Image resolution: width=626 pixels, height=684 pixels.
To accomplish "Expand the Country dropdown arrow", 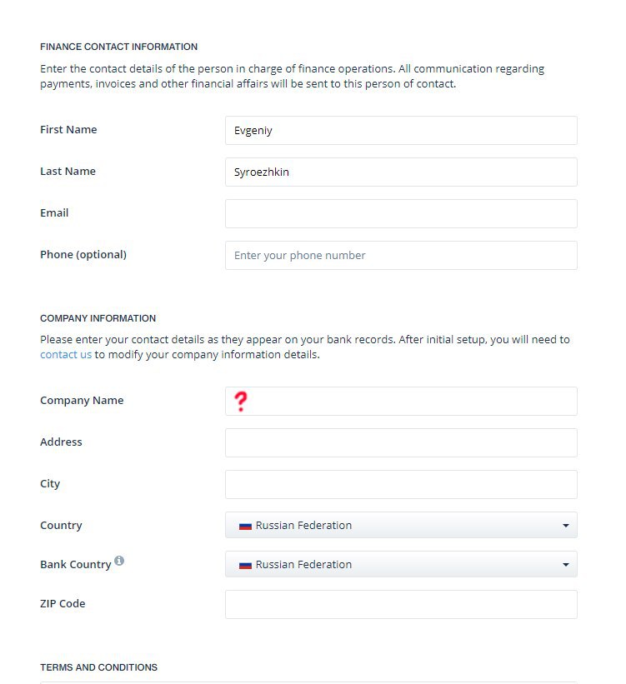I will [x=565, y=526].
